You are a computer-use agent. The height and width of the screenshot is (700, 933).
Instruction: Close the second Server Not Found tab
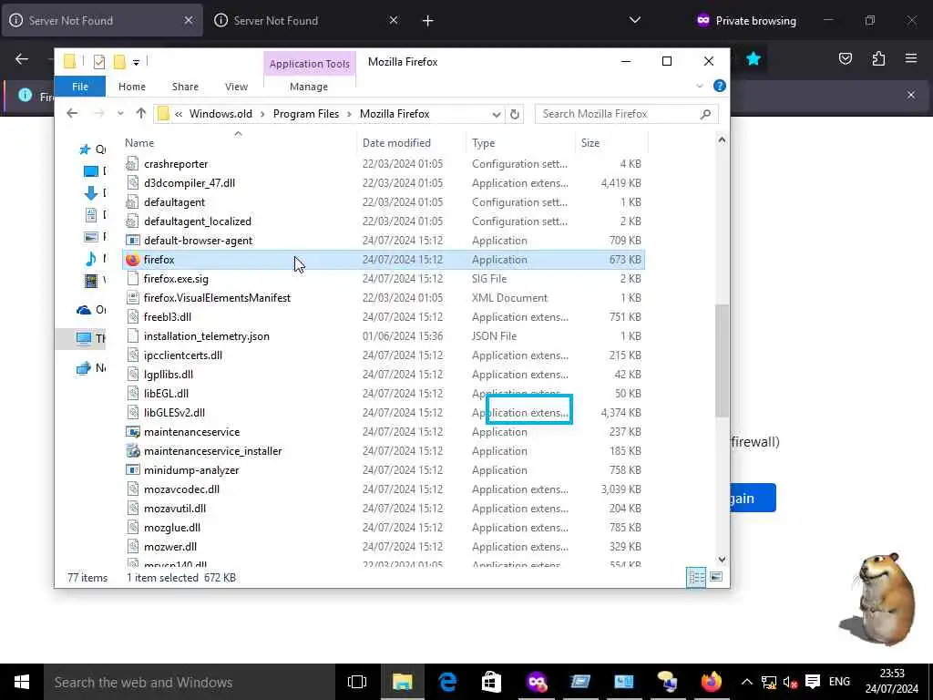click(394, 20)
